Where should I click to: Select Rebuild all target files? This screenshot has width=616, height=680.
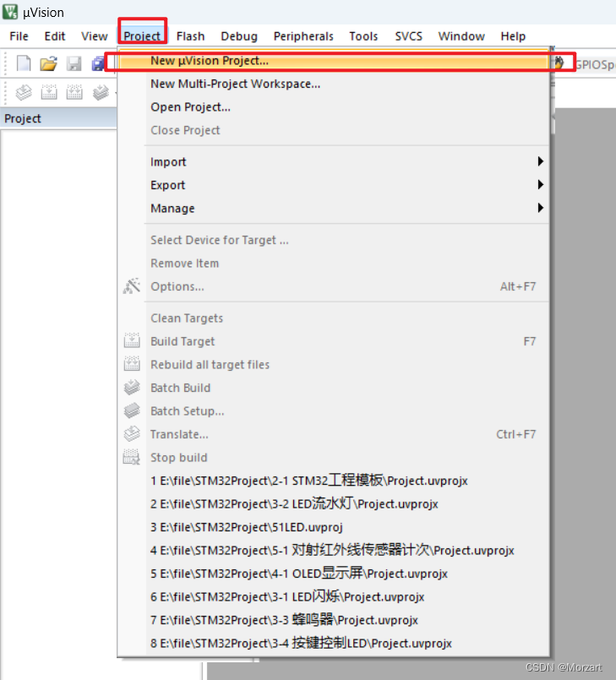[333, 364]
